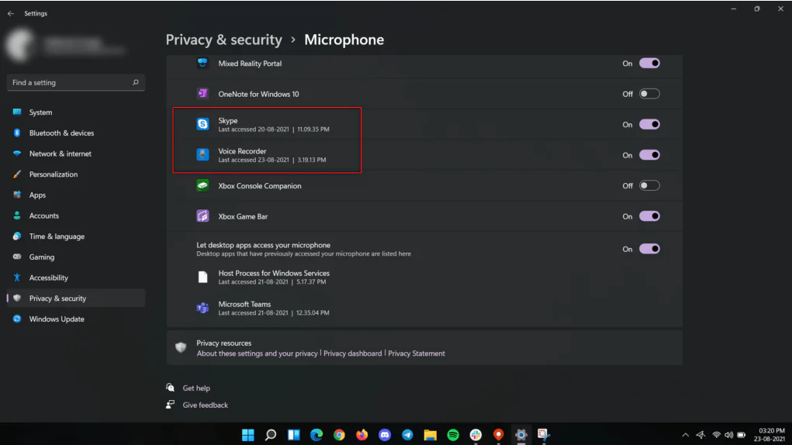Disable Skype microphone access toggle
792x445 pixels.
pos(649,124)
